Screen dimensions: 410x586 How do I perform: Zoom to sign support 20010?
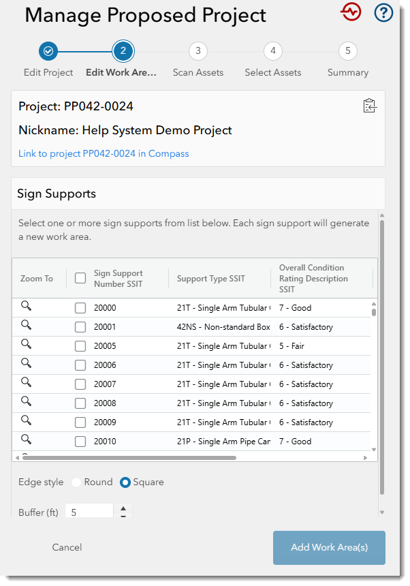pos(26,439)
